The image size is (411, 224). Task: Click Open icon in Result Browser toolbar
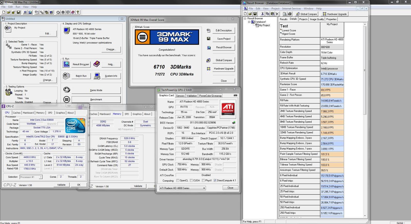250,14
